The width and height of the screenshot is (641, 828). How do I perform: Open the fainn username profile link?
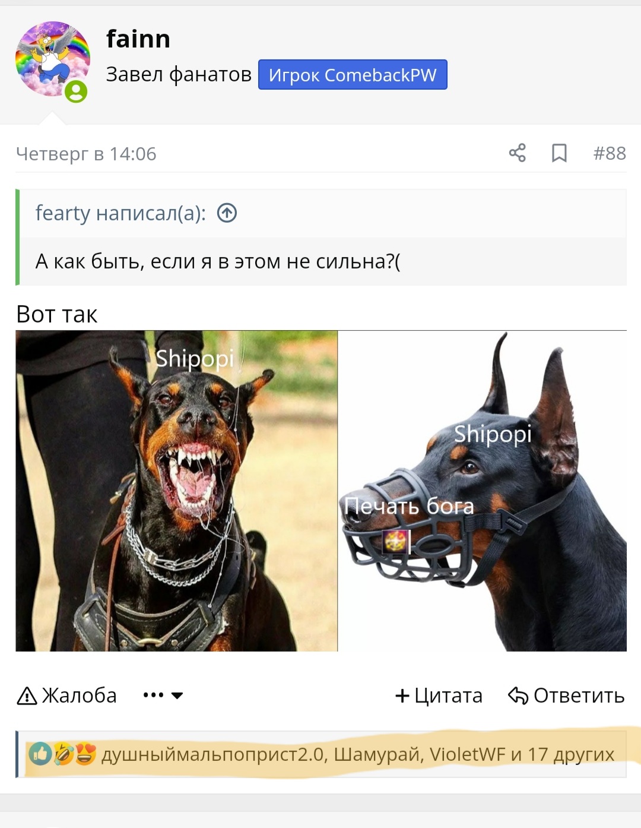(x=138, y=39)
